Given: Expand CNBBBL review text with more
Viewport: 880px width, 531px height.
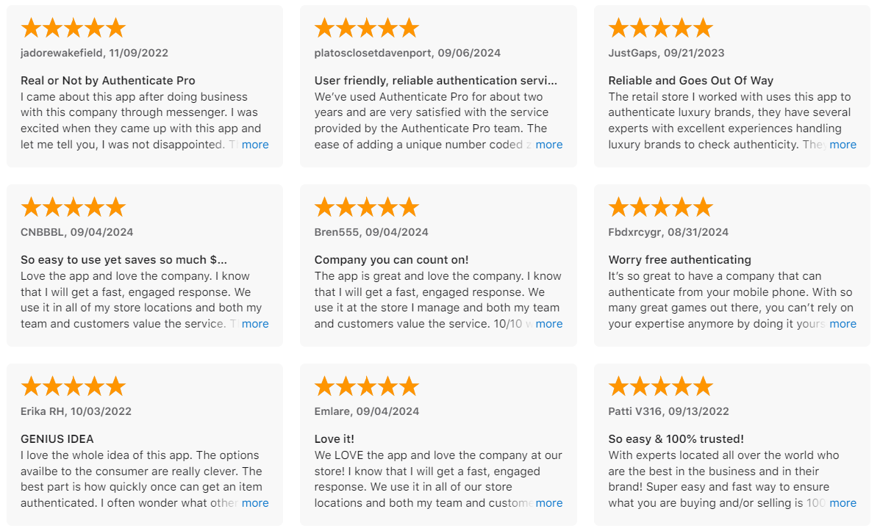Looking at the screenshot, I should point(255,324).
